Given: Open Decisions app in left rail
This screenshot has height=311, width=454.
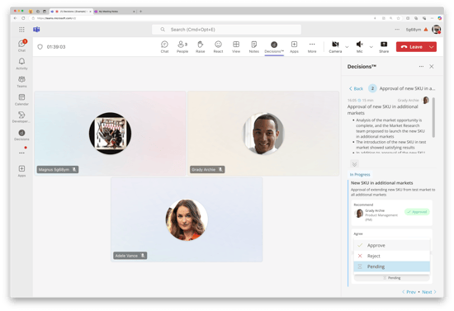Looking at the screenshot, I should (21, 134).
